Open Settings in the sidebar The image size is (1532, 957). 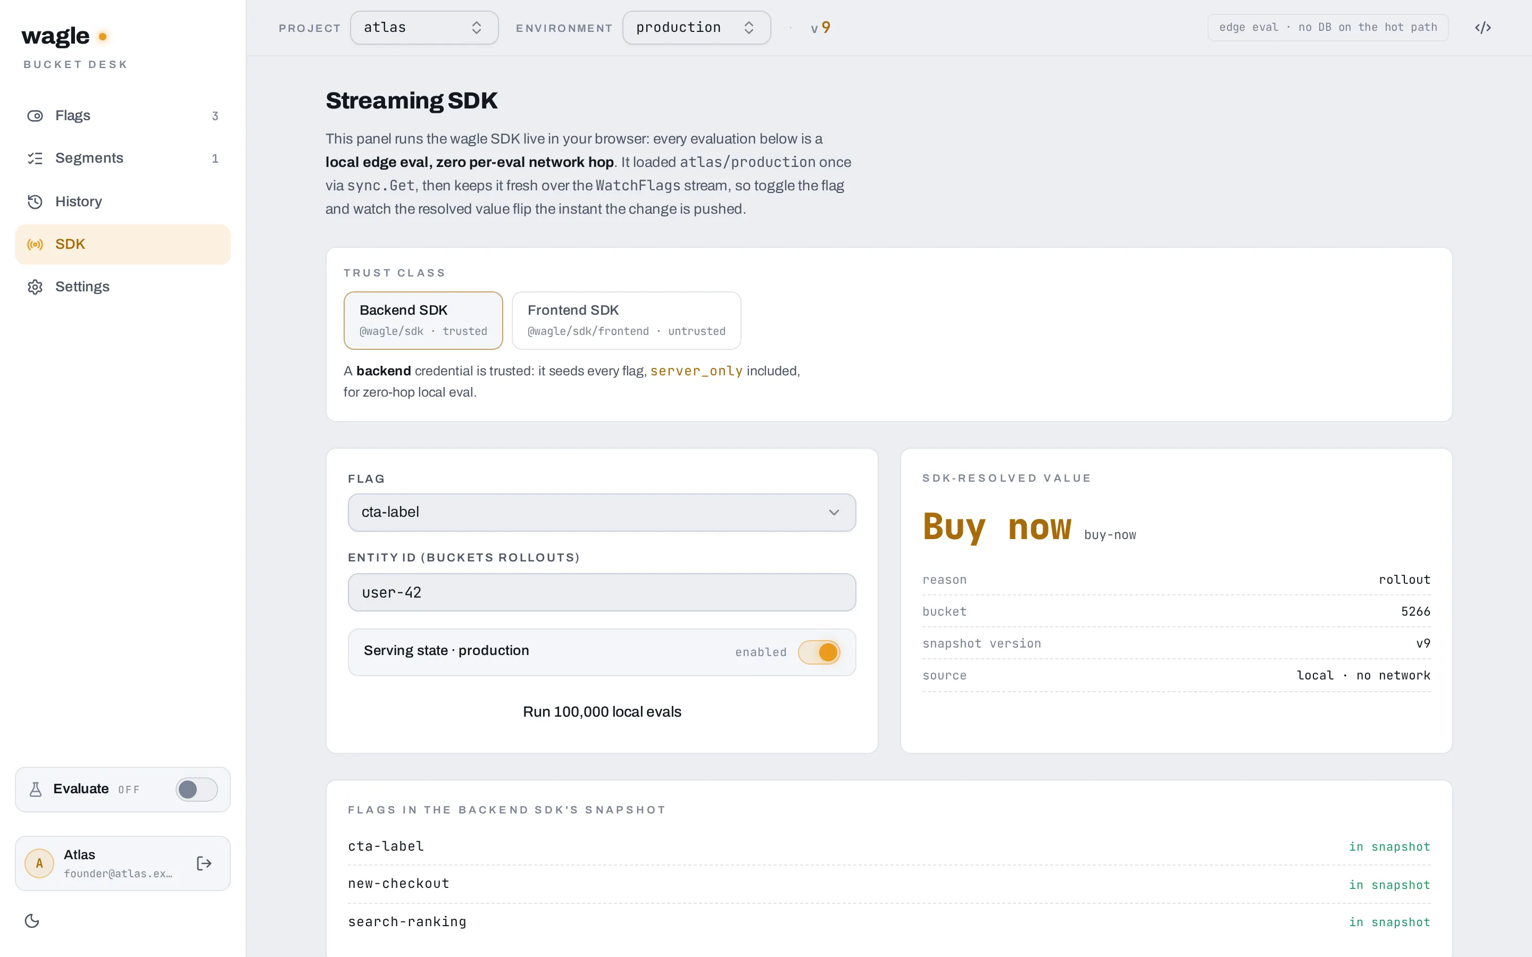pyautogui.click(x=123, y=287)
